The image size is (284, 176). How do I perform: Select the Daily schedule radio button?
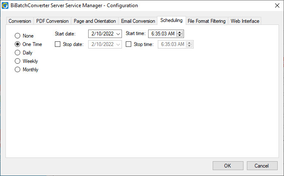pyautogui.click(x=18, y=53)
